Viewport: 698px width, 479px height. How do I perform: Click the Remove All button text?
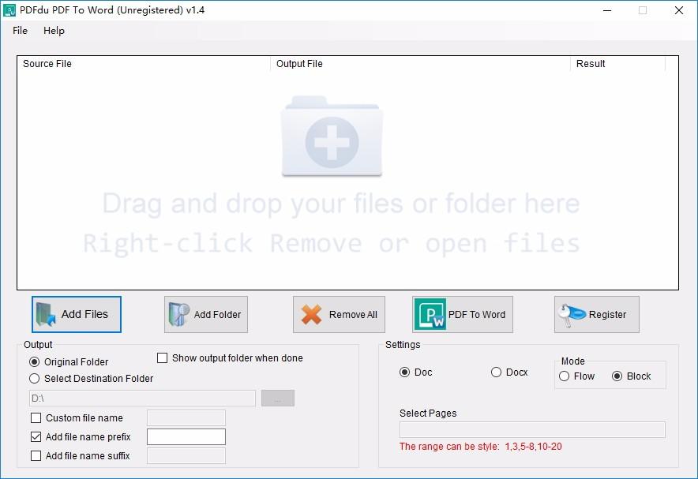click(353, 314)
